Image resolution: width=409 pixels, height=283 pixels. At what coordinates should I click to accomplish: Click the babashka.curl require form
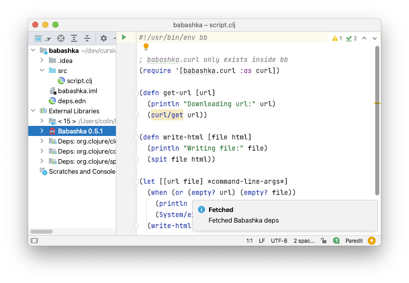(210, 70)
